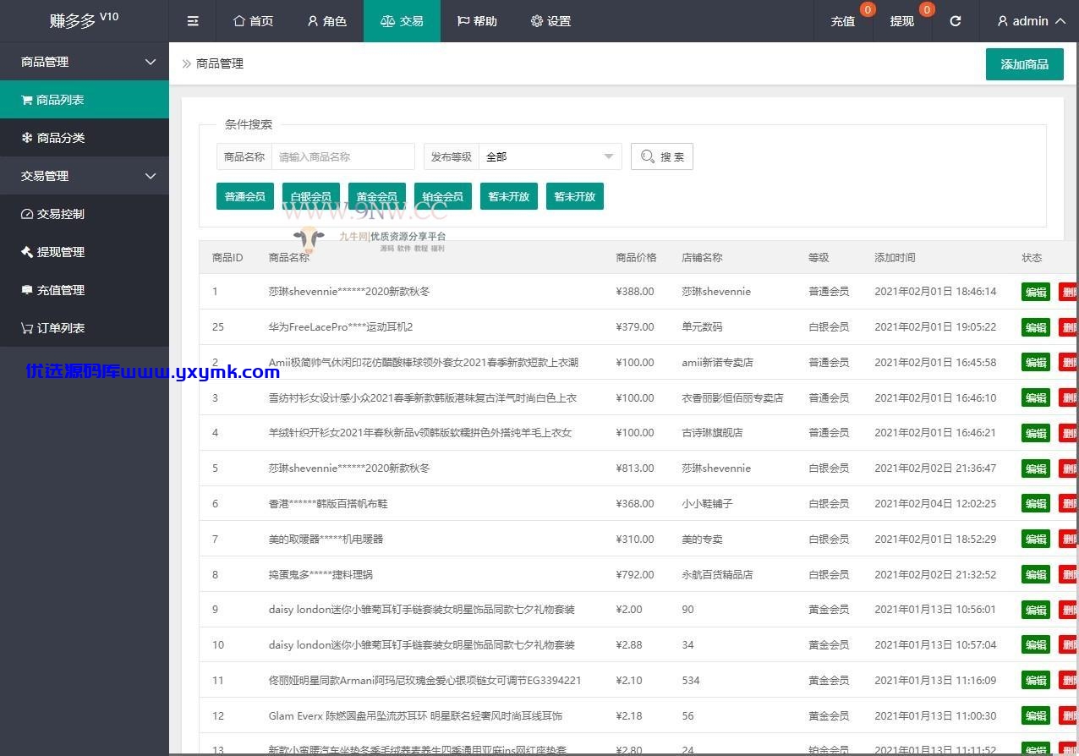Viewport: 1079px width, 756px height.
Task: Click the last 暂未开放 button
Action: pyautogui.click(x=575, y=196)
